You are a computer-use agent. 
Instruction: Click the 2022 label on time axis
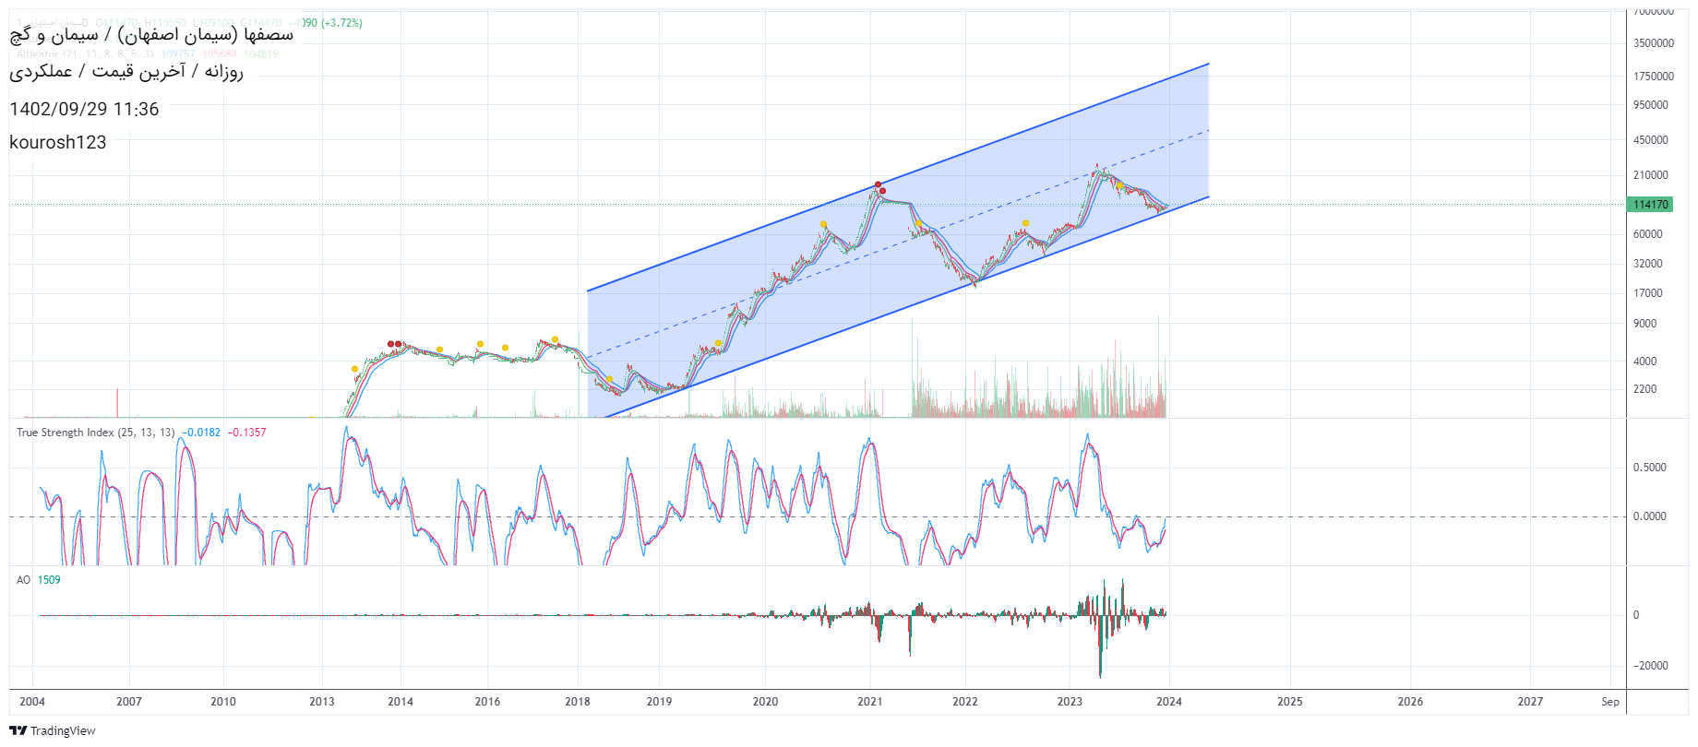965,702
